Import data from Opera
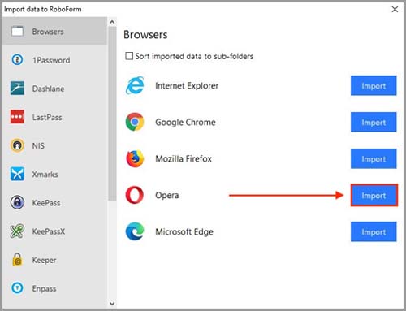 374,196
